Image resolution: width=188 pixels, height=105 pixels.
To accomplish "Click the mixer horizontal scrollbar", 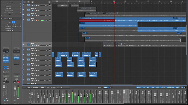I will [x=77, y=103].
